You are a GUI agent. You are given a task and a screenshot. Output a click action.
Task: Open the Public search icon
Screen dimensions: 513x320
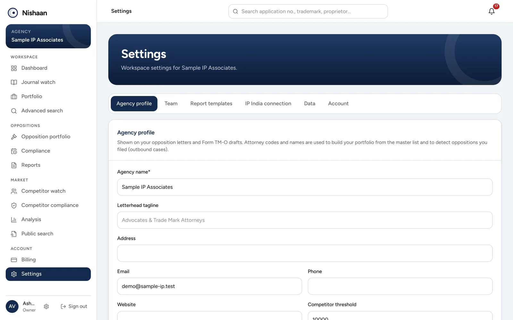coord(14,234)
